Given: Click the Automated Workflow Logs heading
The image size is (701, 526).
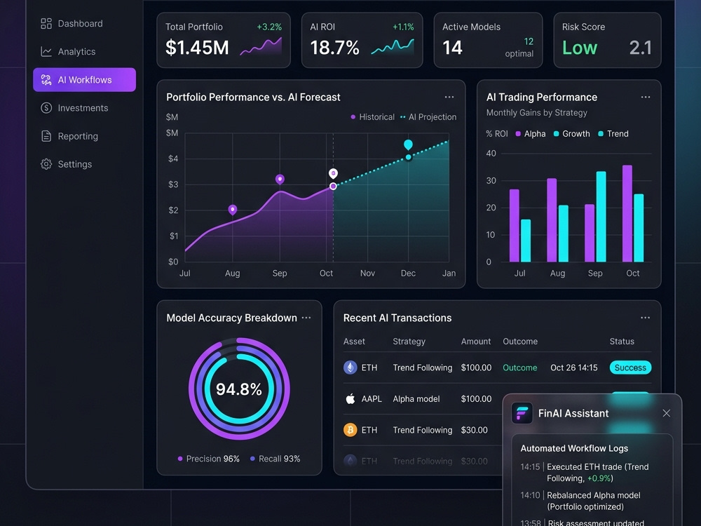Looking at the screenshot, I should coord(574,448).
